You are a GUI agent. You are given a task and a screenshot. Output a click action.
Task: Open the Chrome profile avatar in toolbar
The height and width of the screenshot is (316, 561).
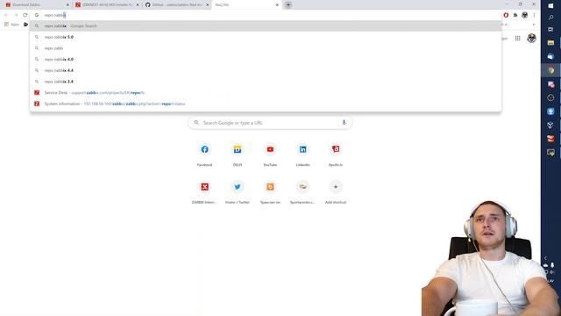coord(525,15)
